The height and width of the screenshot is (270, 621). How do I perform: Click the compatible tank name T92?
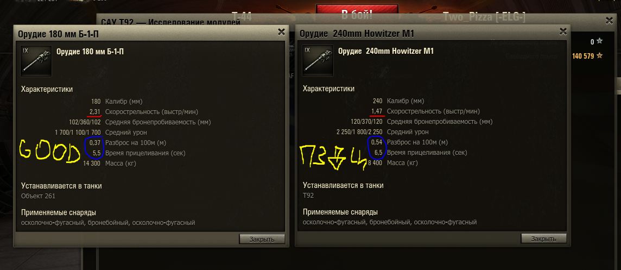[308, 196]
